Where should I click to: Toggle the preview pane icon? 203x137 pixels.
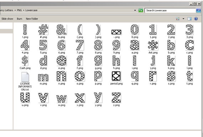pyautogui.click(x=190, y=19)
